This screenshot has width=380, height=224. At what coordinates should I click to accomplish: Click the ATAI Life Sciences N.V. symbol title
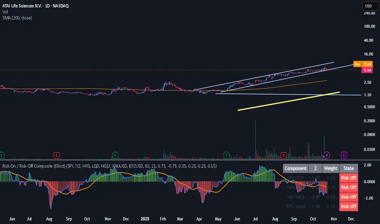pyautogui.click(x=35, y=6)
